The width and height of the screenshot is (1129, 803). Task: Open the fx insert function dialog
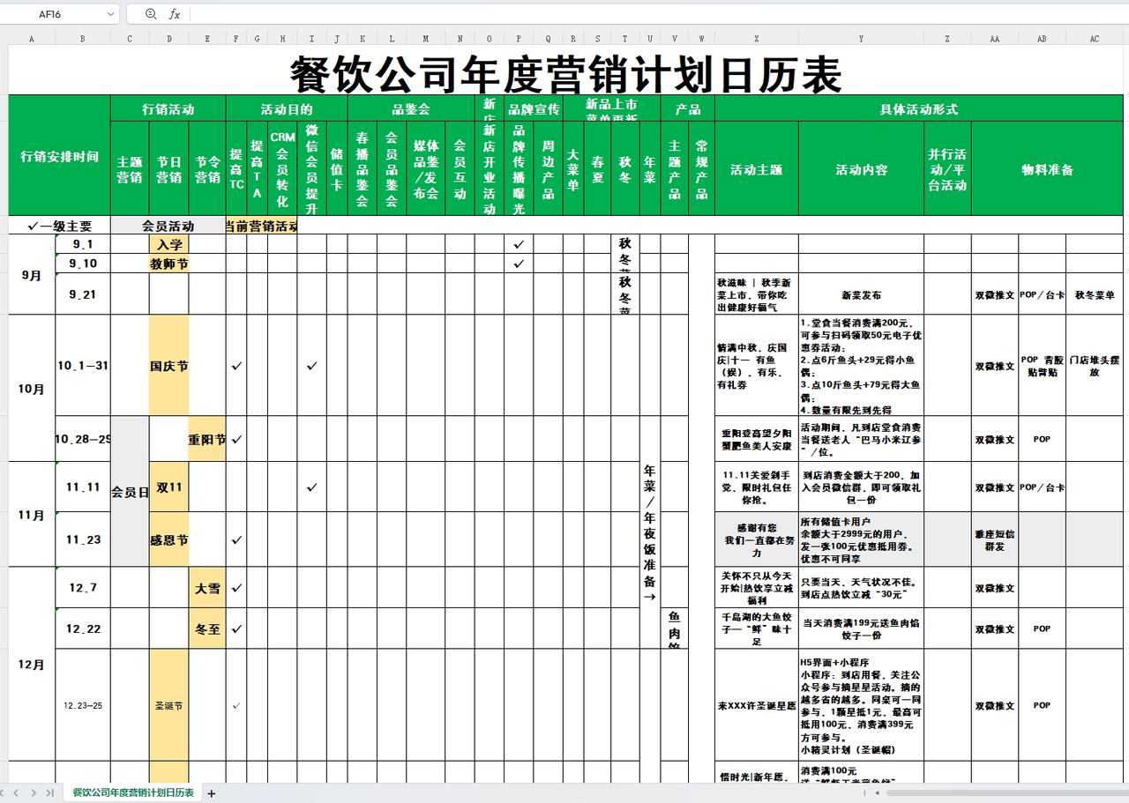[x=175, y=14]
